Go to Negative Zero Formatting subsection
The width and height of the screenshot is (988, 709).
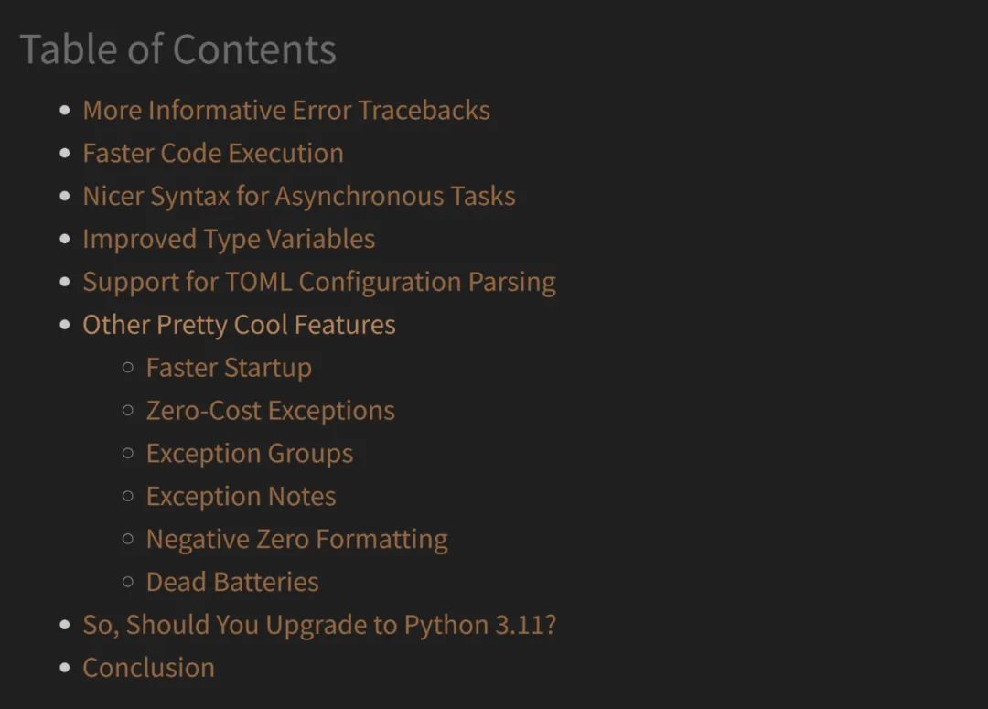[296, 540]
